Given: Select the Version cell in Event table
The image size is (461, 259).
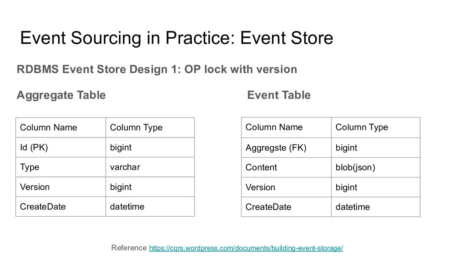Looking at the screenshot, I should click(x=286, y=188).
